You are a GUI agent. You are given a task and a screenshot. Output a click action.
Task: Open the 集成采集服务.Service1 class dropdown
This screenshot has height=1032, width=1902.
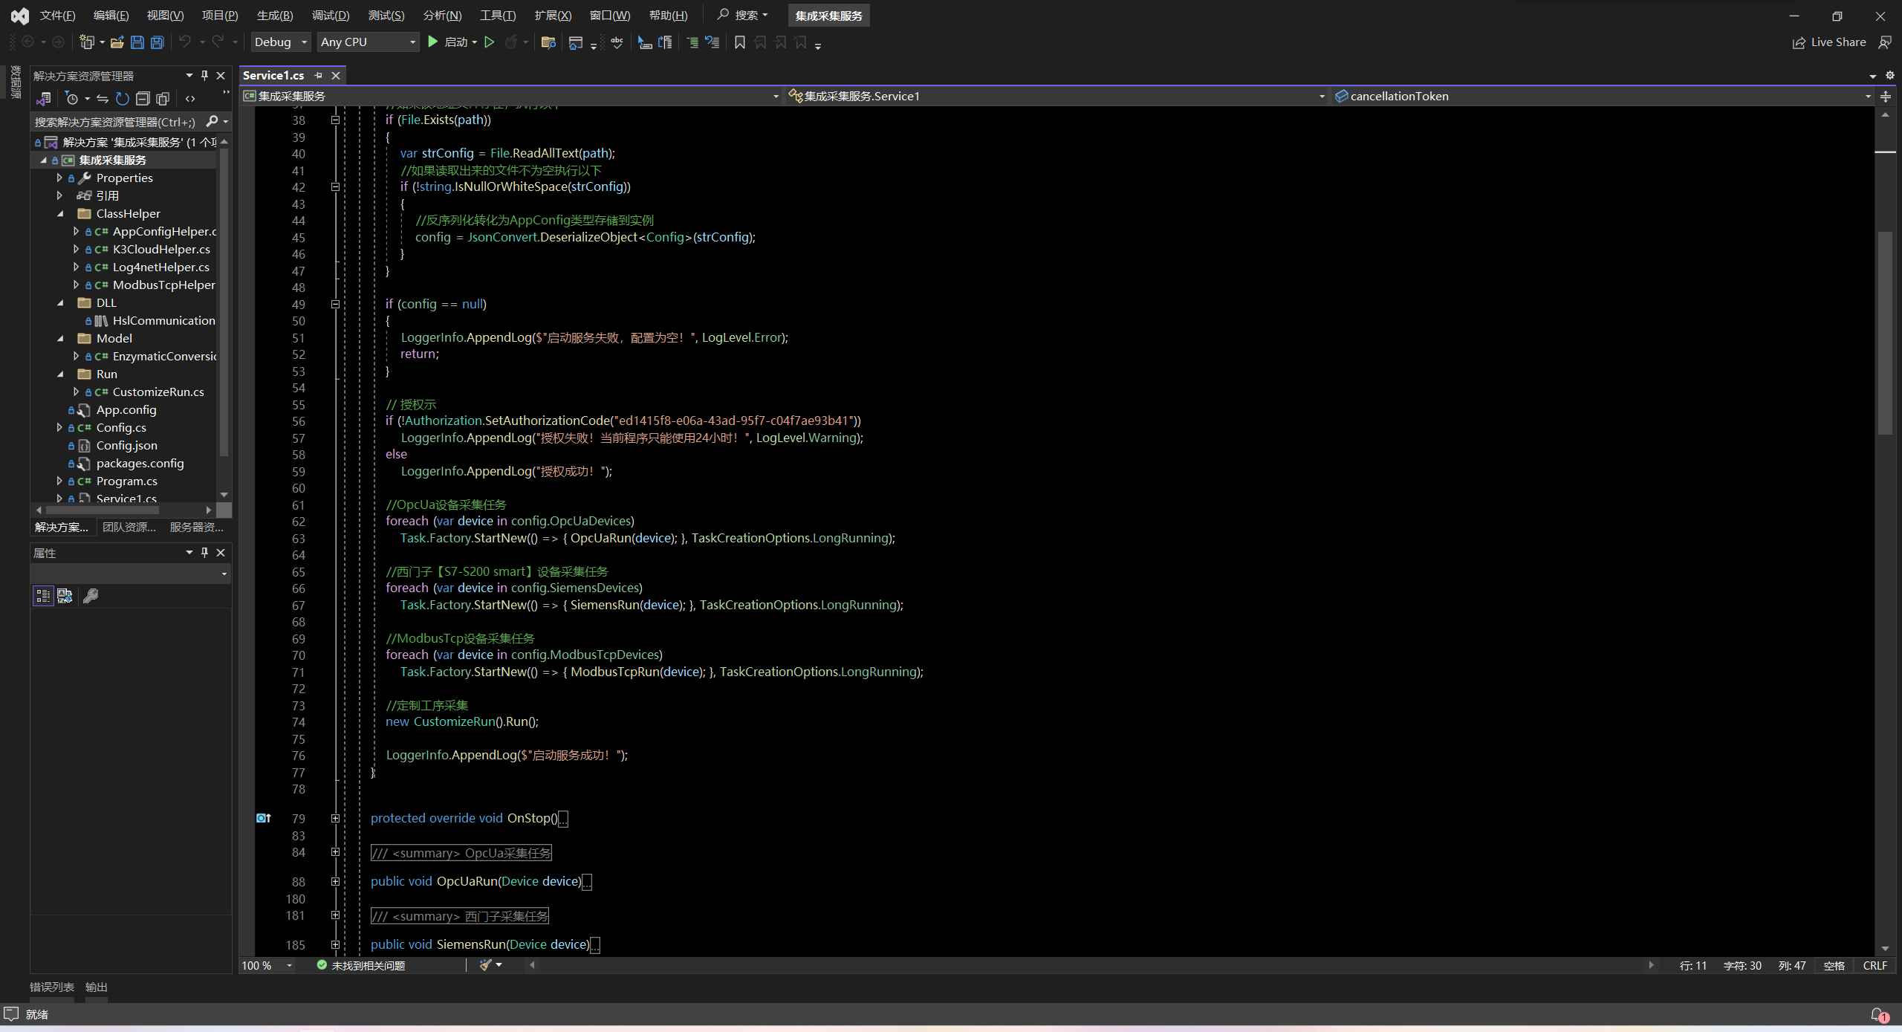point(1057,96)
